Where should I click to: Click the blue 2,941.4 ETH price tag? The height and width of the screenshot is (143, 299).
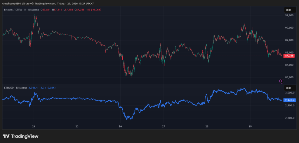click(x=290, y=100)
